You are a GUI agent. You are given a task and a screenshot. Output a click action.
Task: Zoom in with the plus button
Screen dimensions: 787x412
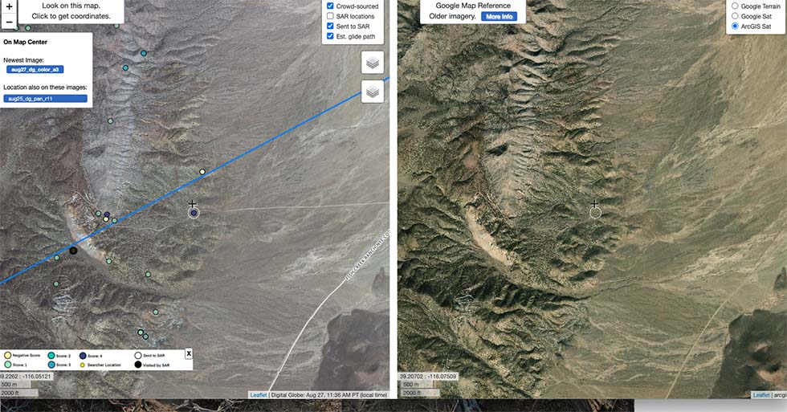point(9,6)
